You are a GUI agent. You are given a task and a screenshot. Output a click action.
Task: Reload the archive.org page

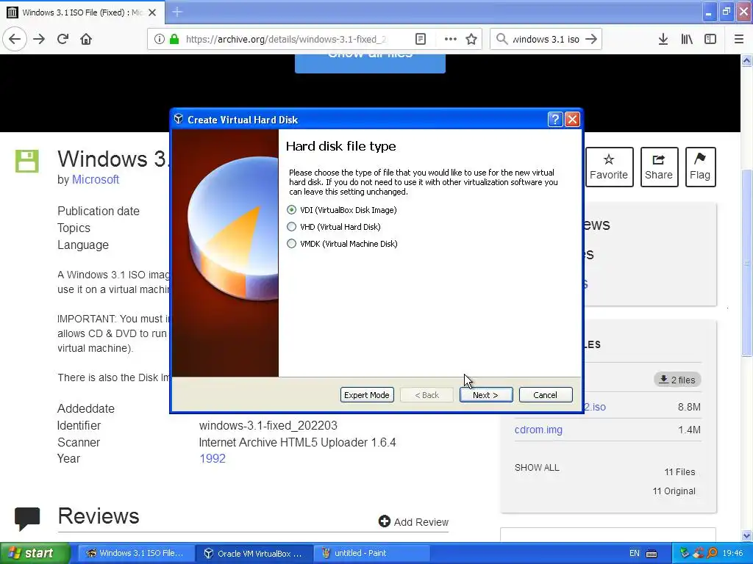[63, 39]
